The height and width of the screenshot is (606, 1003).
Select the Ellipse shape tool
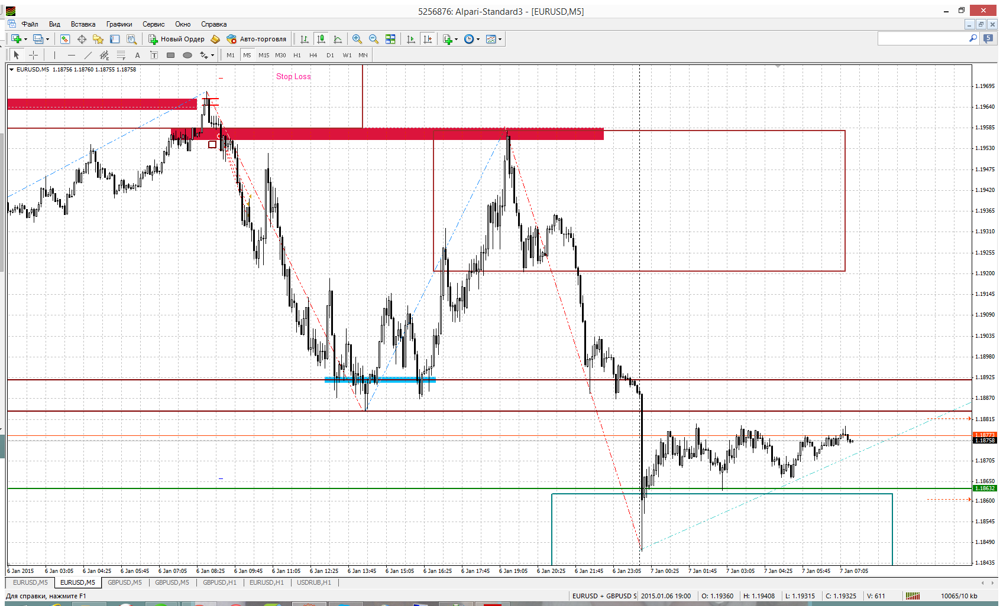[x=187, y=55]
